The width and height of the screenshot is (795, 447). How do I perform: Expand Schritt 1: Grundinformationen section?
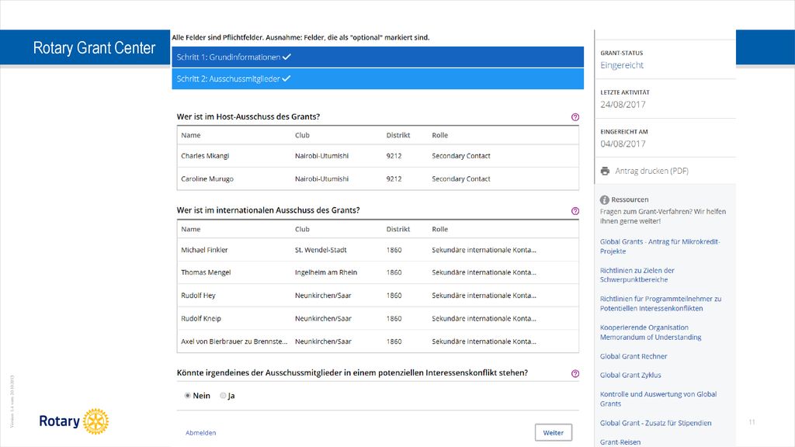coord(378,57)
